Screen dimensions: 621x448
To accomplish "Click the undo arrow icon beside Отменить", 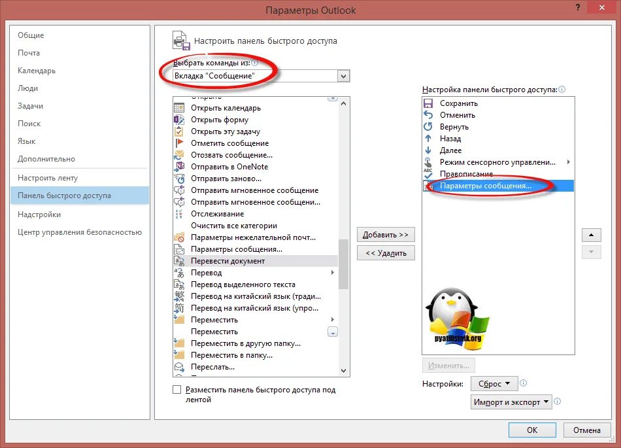I will click(428, 115).
